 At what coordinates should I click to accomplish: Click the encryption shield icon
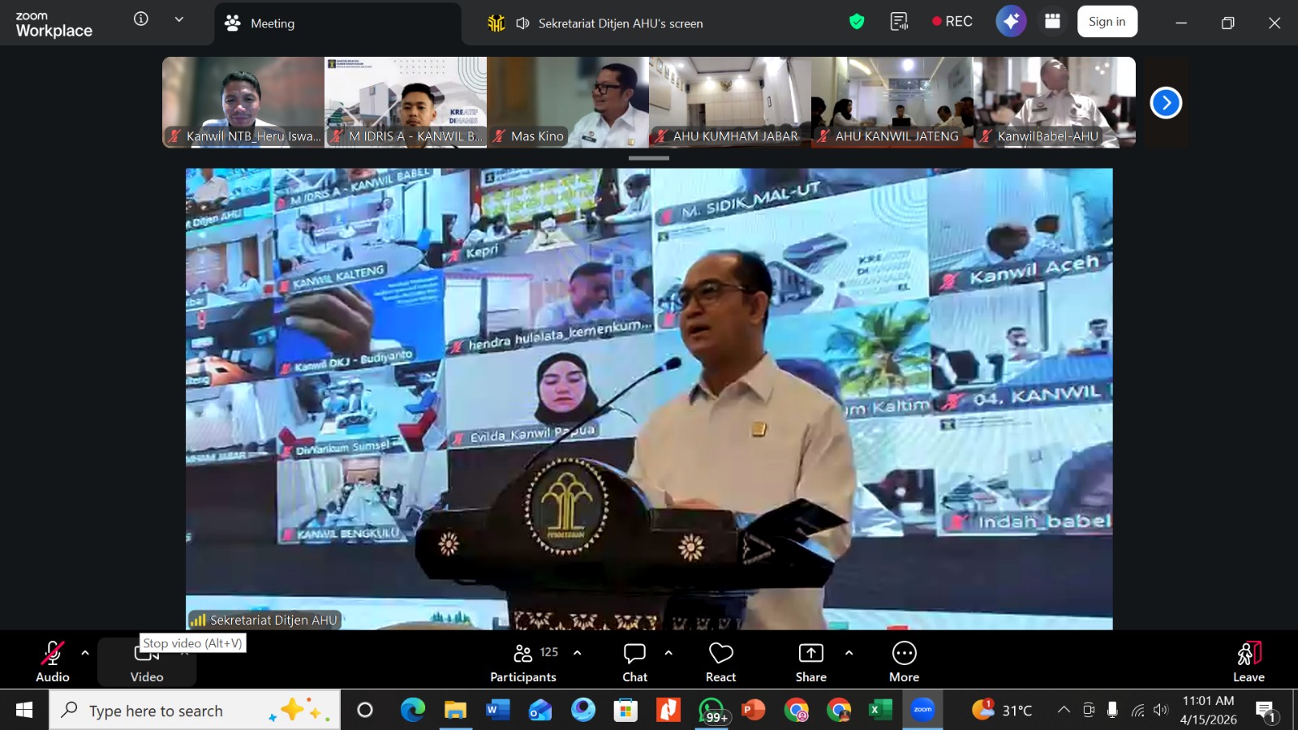pos(857,22)
